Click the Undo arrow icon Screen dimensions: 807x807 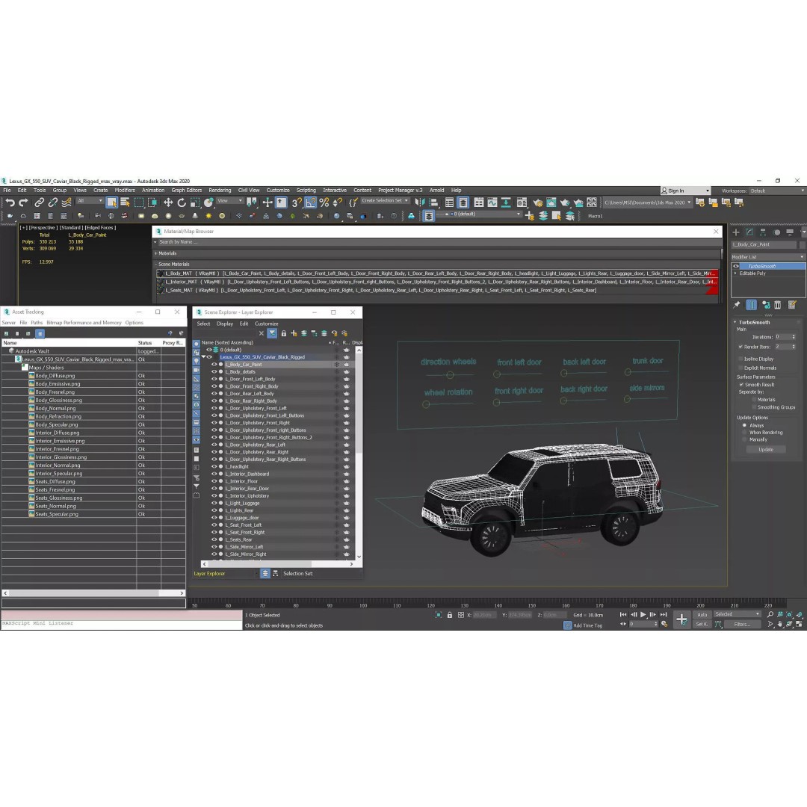10,202
